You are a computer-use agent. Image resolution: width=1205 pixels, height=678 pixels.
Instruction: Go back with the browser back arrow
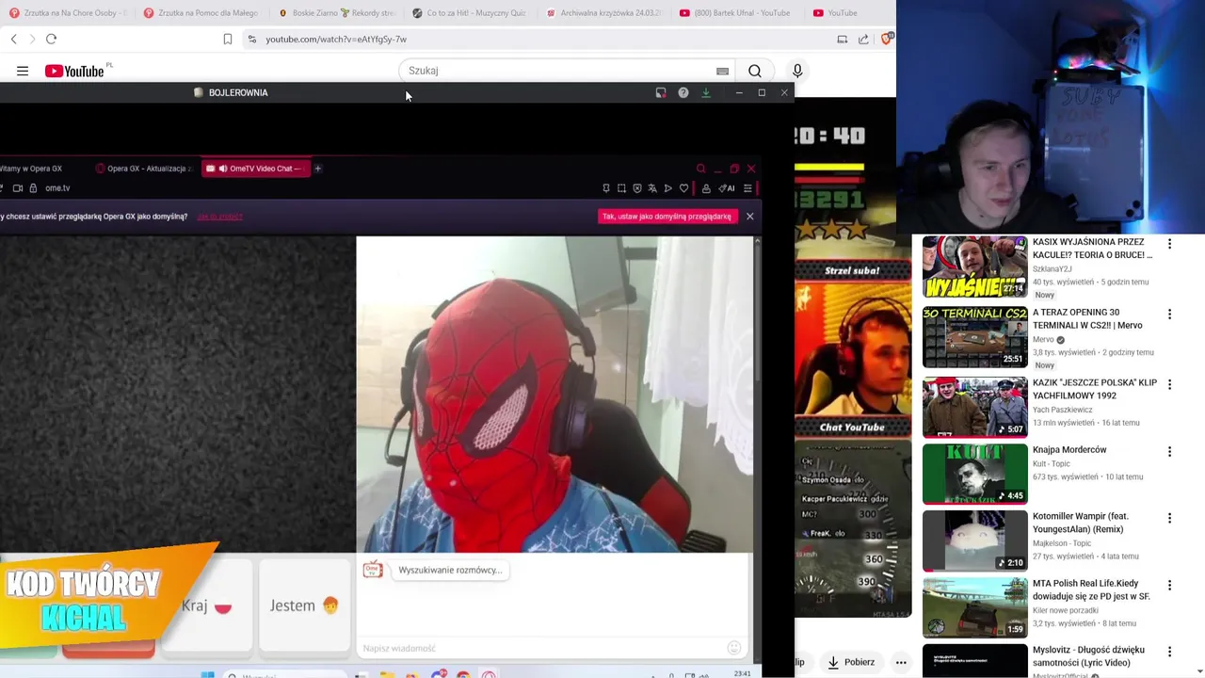(13, 39)
